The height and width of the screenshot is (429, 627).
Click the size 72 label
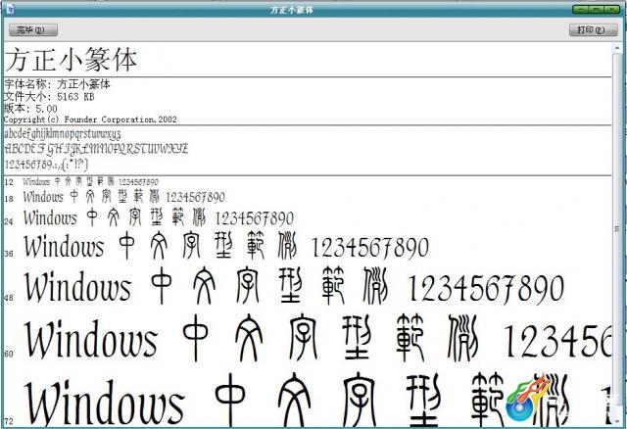click(9, 421)
